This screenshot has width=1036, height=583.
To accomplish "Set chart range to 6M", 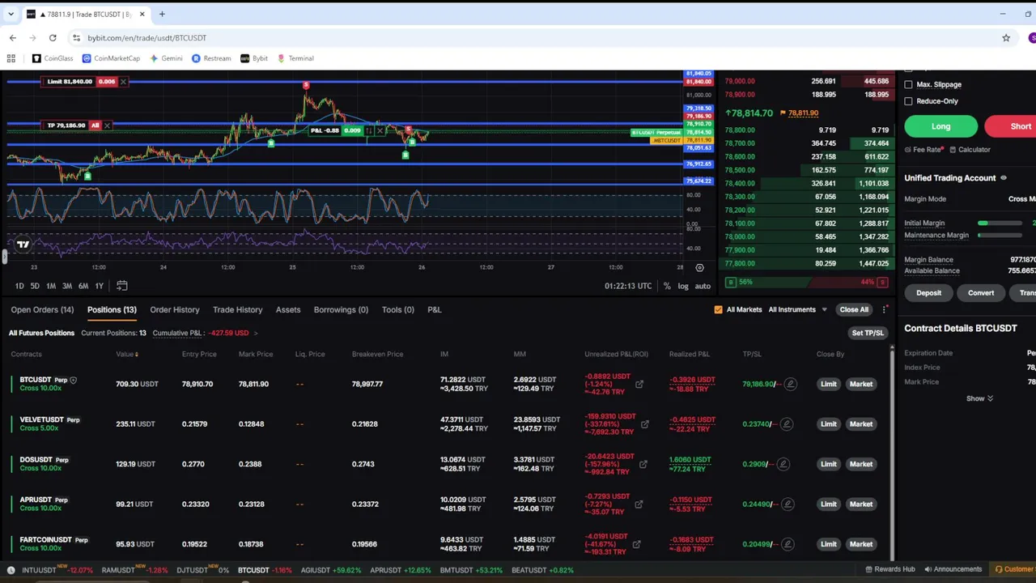I will 83,286.
